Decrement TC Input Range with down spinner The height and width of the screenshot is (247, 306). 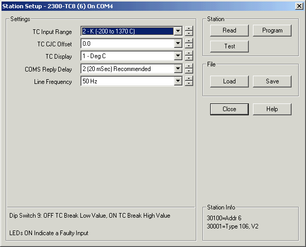tap(189, 33)
